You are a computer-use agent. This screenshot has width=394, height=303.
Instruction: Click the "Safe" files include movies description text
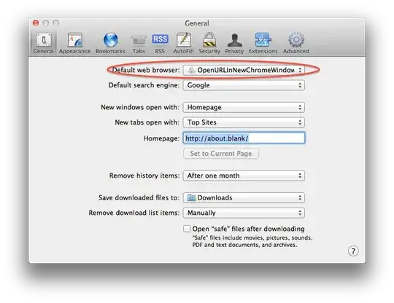(x=252, y=241)
